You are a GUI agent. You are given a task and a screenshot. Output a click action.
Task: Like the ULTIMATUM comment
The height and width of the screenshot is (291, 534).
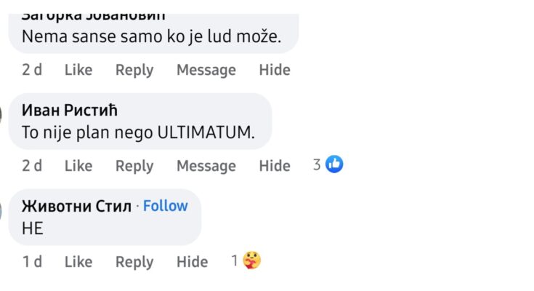tap(78, 166)
